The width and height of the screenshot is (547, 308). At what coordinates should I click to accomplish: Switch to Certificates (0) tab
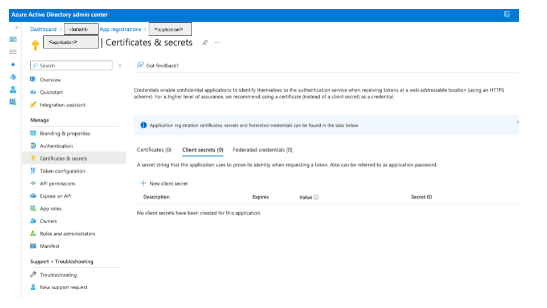[154, 150]
